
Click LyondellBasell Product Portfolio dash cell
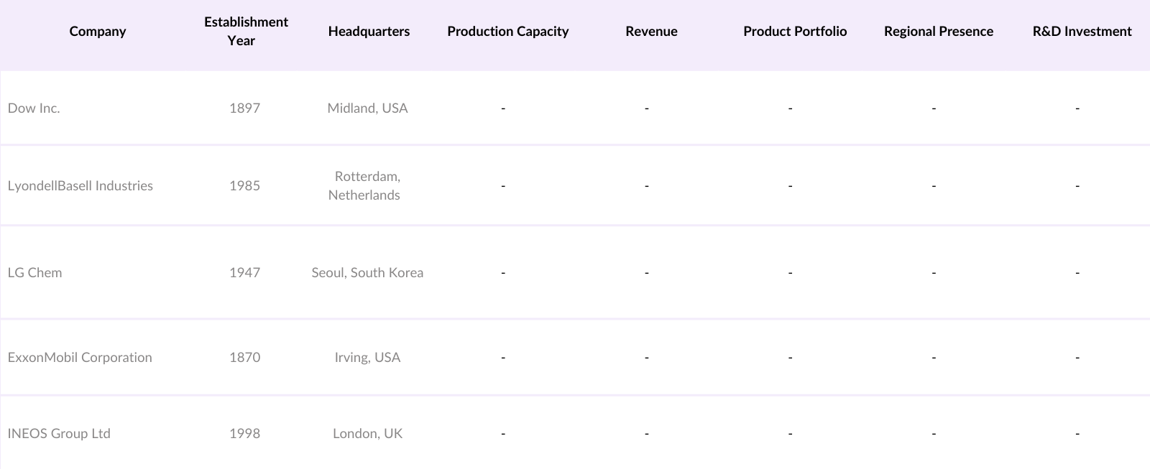coord(790,186)
